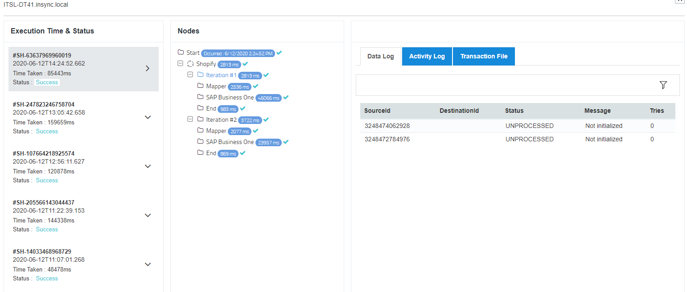Open the Transaction File tab
The height and width of the screenshot is (292, 687).
tap(484, 56)
